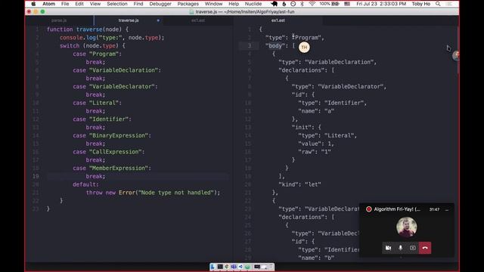The height and width of the screenshot is (272, 484).
Task: Open the Packages menu
Action: 188,4
